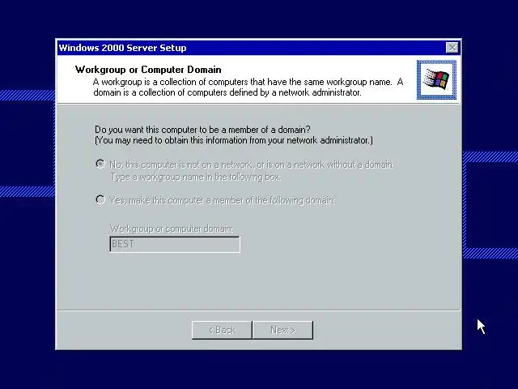Choose 'Yes, make this computer a member' radio button

point(100,200)
